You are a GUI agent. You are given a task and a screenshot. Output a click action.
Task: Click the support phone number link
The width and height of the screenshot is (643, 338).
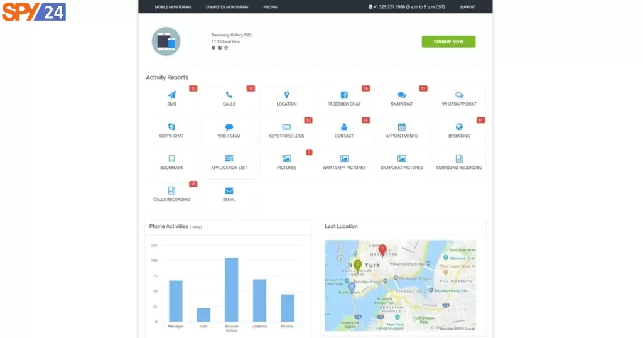[x=407, y=7]
